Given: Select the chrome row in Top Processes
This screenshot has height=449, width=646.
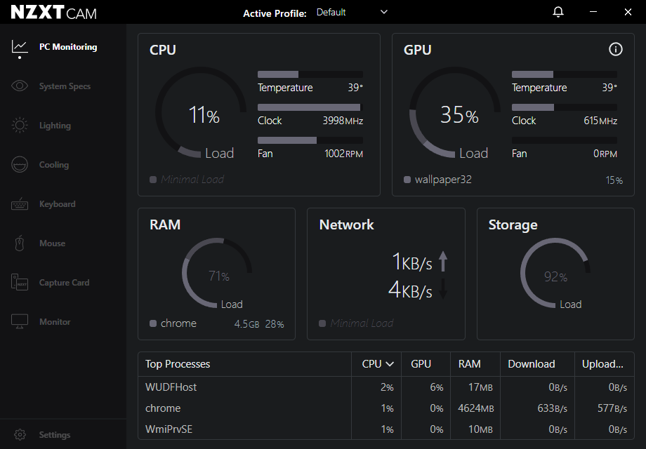Looking at the screenshot, I should pos(163,408).
